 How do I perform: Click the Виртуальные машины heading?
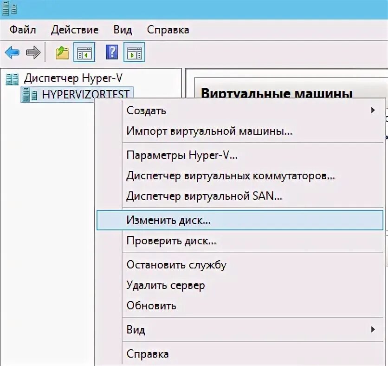coord(277,94)
